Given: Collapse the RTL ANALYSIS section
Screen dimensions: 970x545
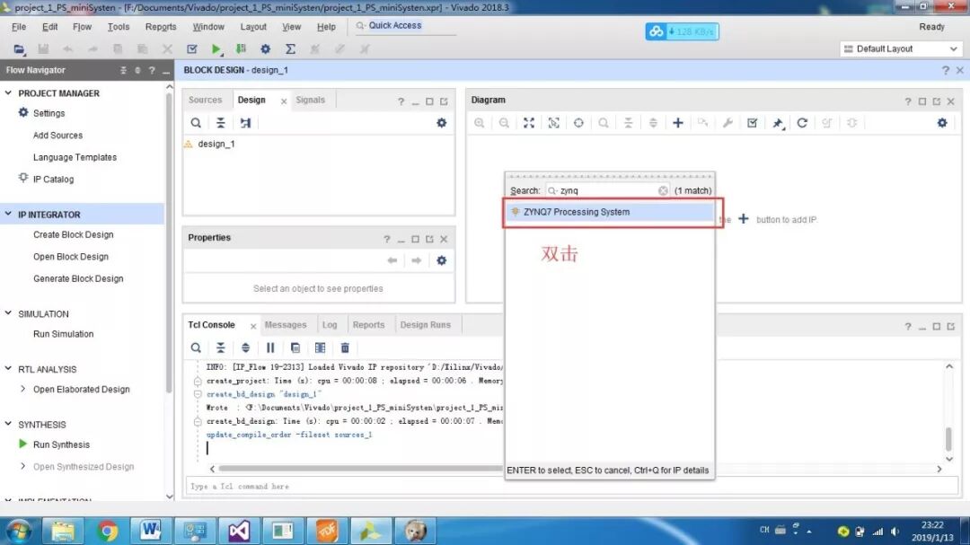Looking at the screenshot, I should [x=8, y=369].
